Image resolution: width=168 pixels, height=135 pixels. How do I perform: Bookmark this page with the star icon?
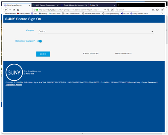pos(112,10)
